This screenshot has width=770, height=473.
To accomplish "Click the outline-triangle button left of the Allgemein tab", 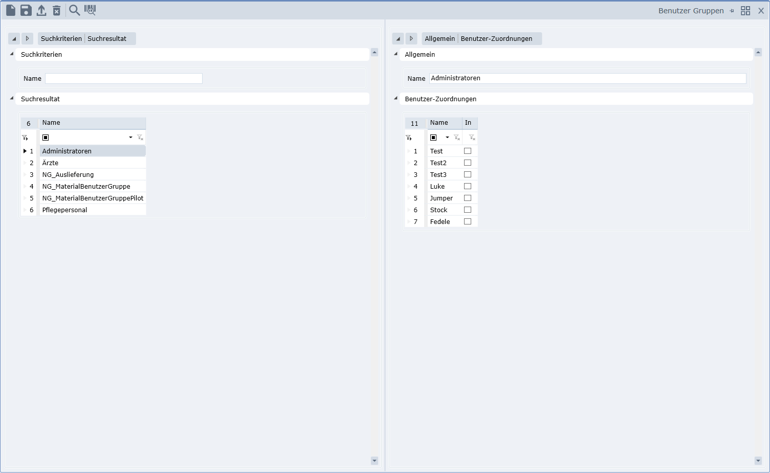I will pos(411,38).
